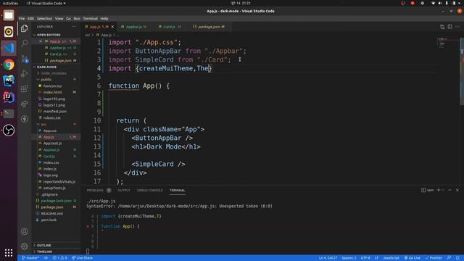Click Appbar.js in Open Editors list
This screenshot has width=464, height=261.
tap(58, 48)
